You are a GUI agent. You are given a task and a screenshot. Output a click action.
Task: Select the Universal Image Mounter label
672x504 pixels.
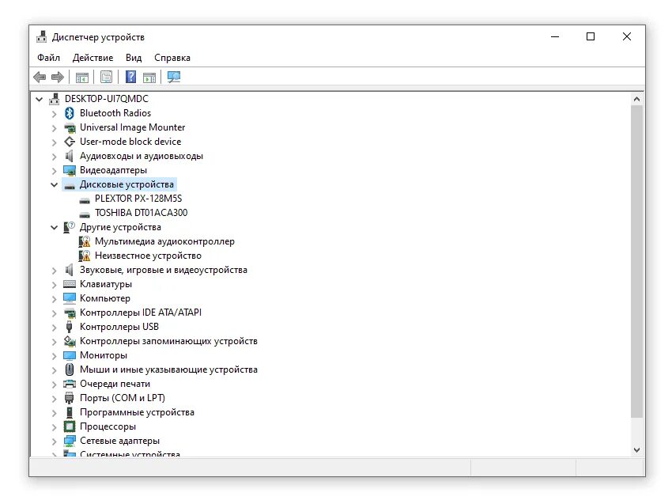click(133, 127)
